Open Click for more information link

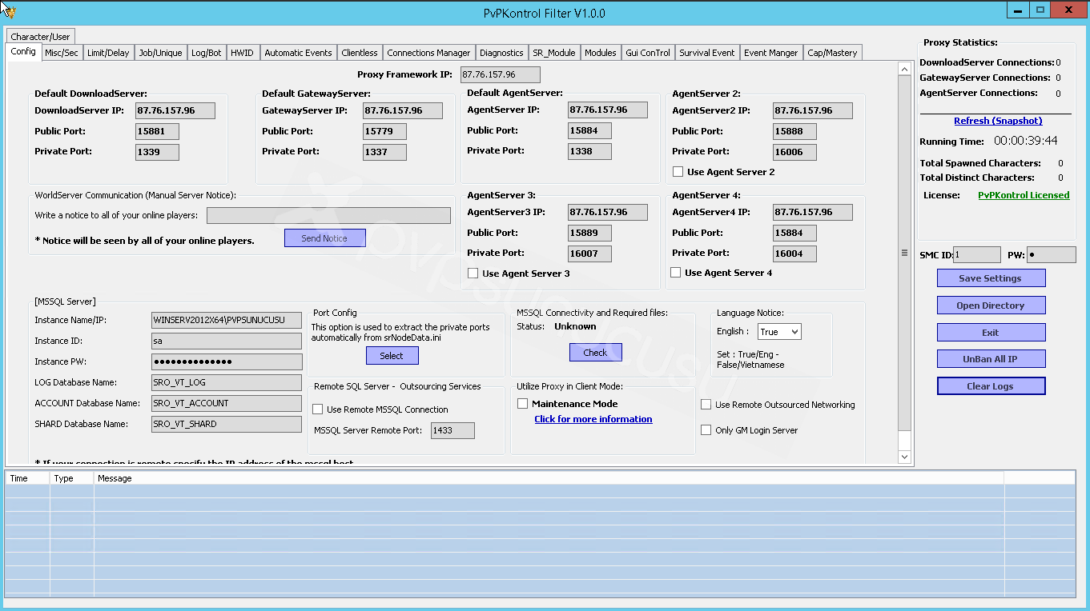click(593, 419)
